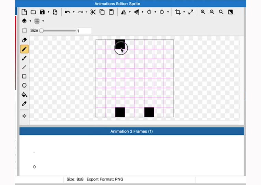
Task: Expand grid options dropdown arrow
Action: coord(43,21)
